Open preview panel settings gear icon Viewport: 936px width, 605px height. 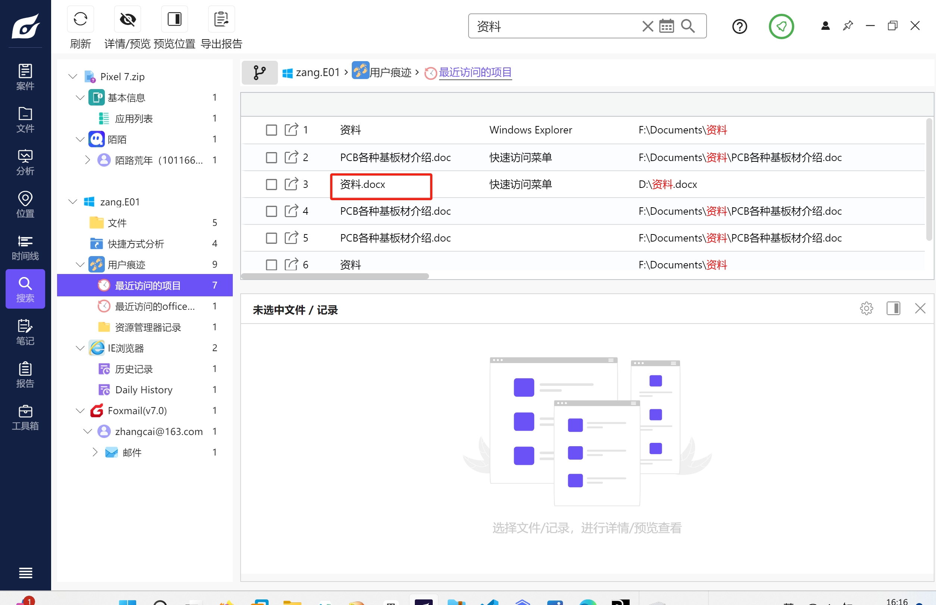coord(866,308)
